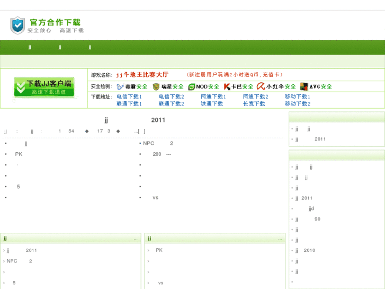Open the 'jj 2011' link in top sidebar box

tap(310, 139)
